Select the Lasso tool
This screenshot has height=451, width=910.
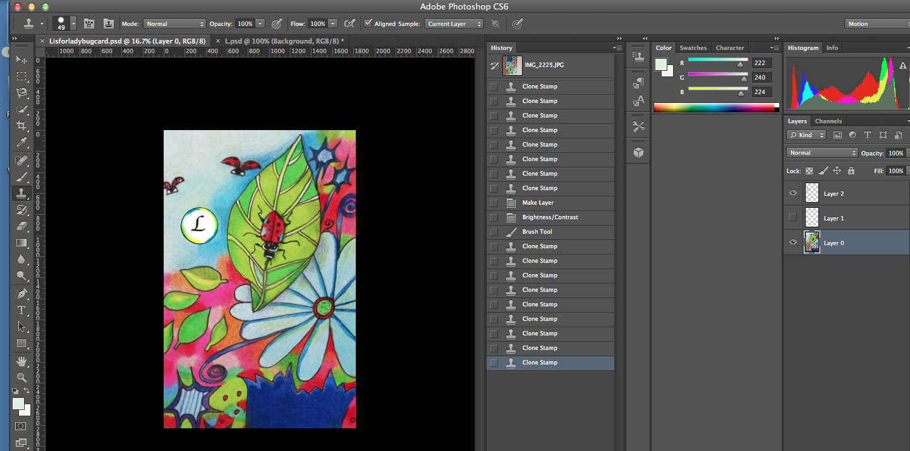(21, 93)
